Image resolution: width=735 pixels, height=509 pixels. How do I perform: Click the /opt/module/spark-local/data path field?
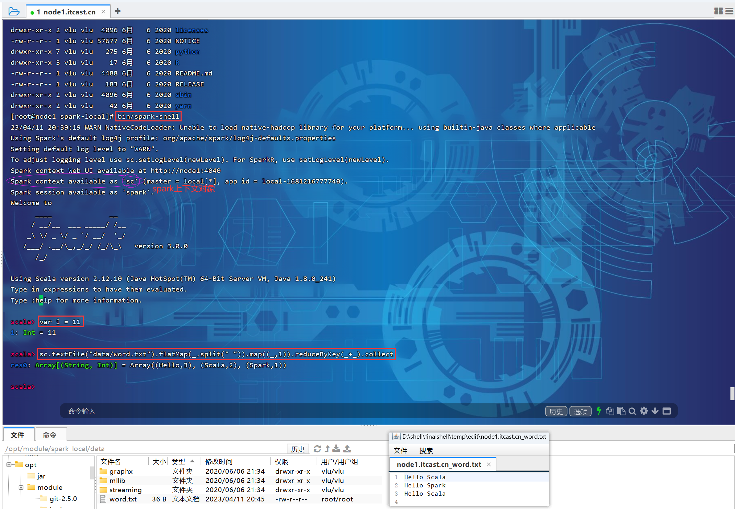point(144,449)
